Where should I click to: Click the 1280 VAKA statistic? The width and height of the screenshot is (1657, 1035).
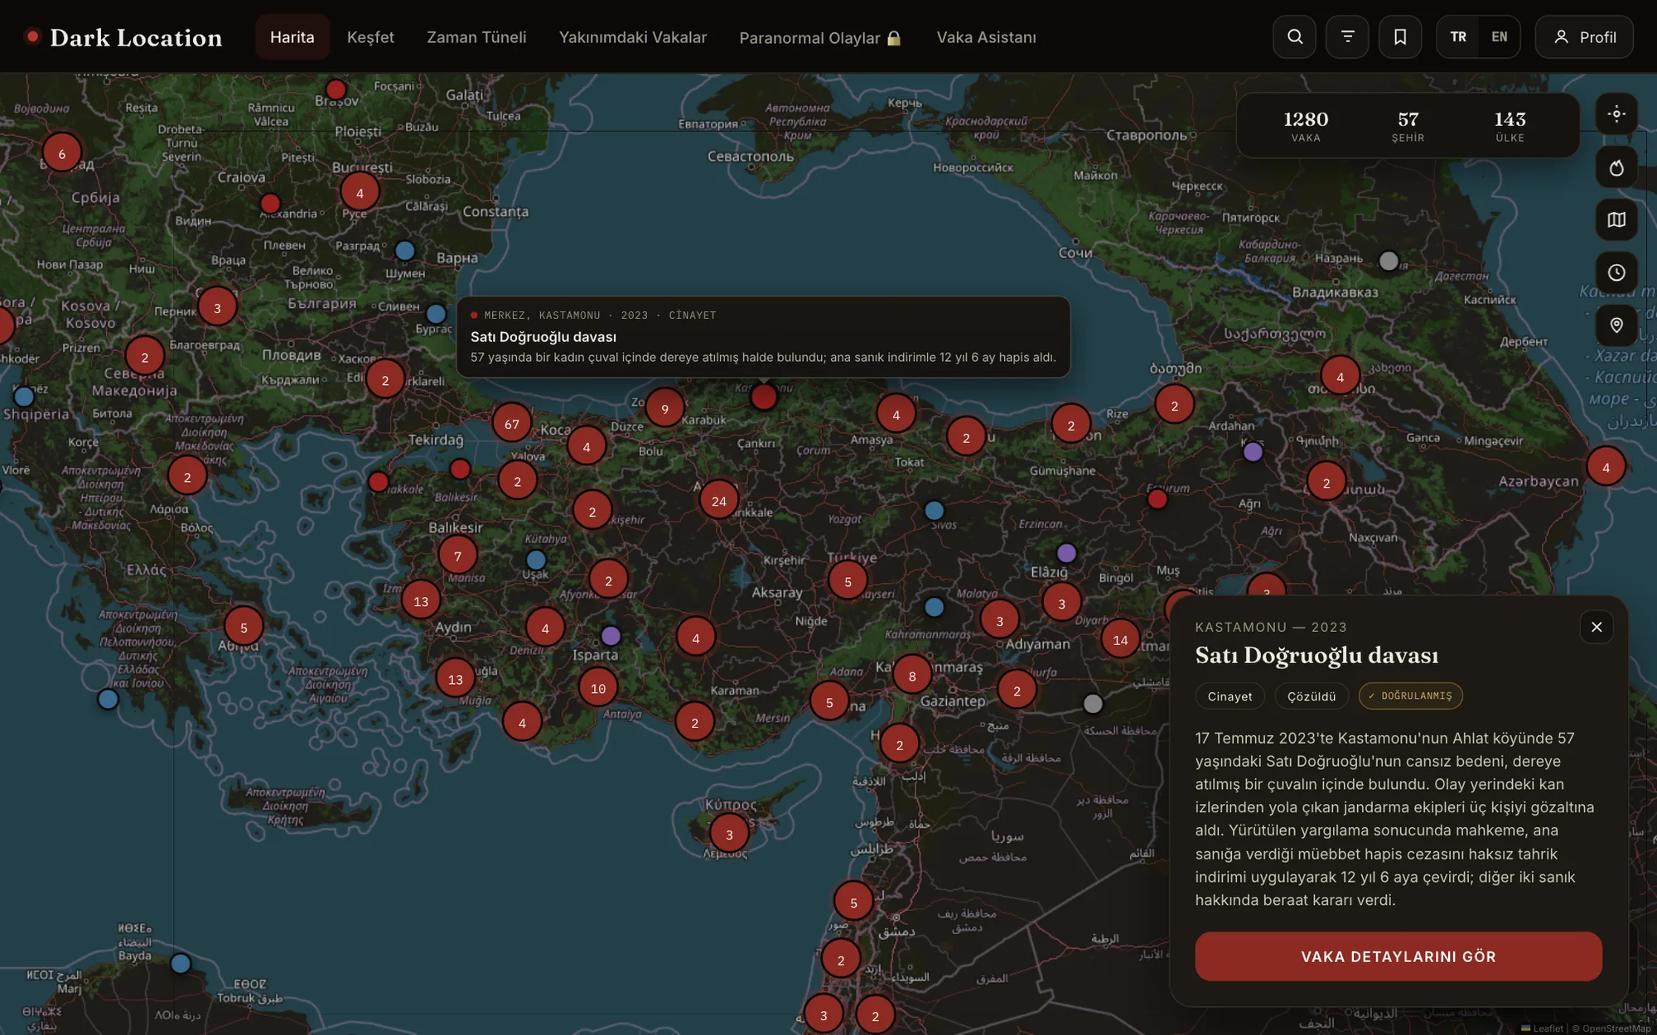tap(1306, 126)
